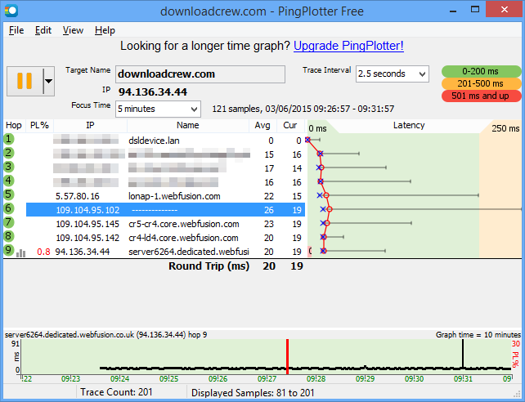Select IP 94.136.34.44 in hop 9 row
The width and height of the screenshot is (525, 402).
(83, 252)
